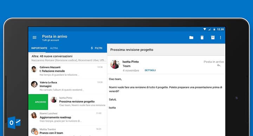253x136 pixels.
Task: Click green ARCHIVIO swipe action
Action: pyautogui.click(x=38, y=102)
